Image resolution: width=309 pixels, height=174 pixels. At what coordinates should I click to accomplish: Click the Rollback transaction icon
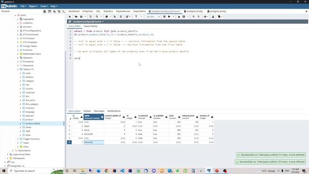pyautogui.click(x=198, y=17)
